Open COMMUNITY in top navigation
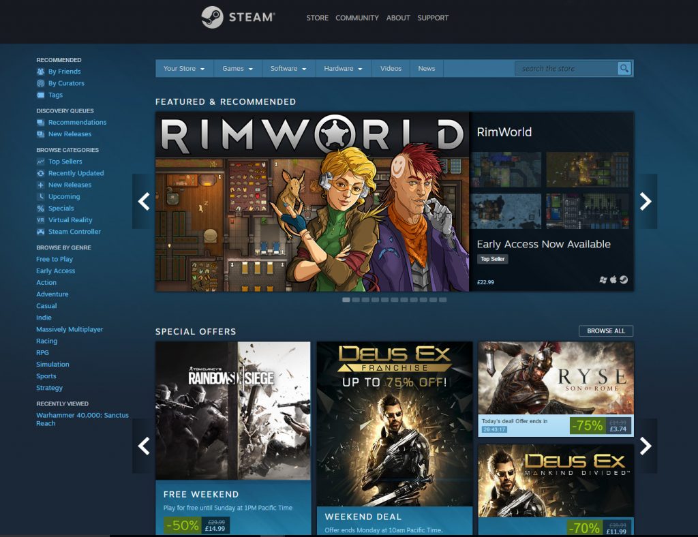Viewport: 698px width, 537px height. click(x=357, y=18)
